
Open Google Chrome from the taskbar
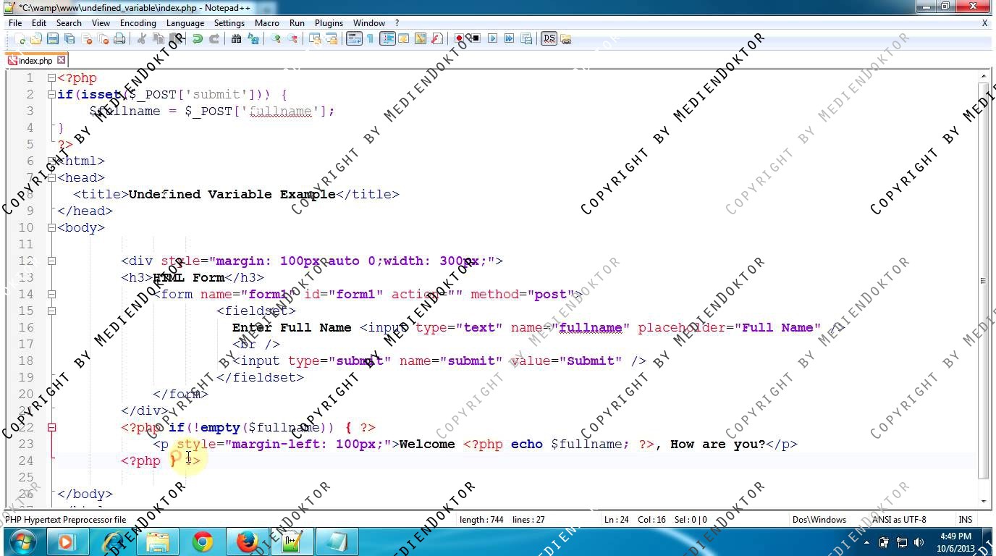pos(203,542)
